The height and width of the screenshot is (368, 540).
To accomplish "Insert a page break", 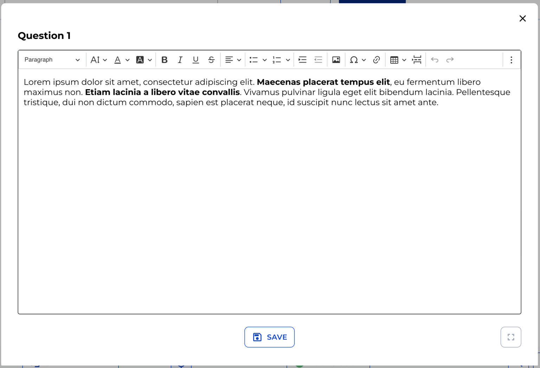I will 417,60.
